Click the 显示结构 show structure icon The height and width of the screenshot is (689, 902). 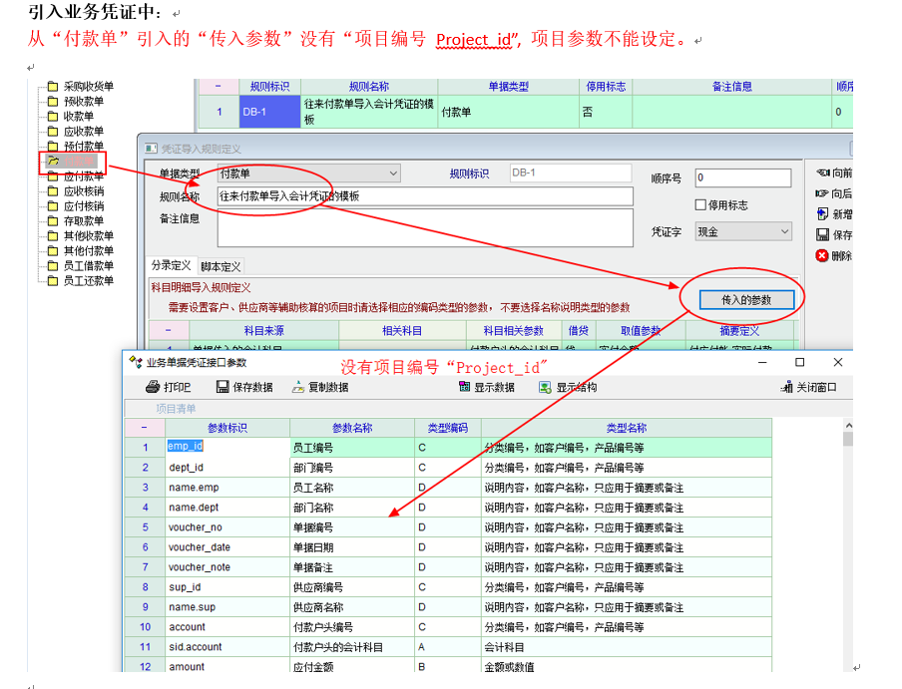[x=545, y=387]
